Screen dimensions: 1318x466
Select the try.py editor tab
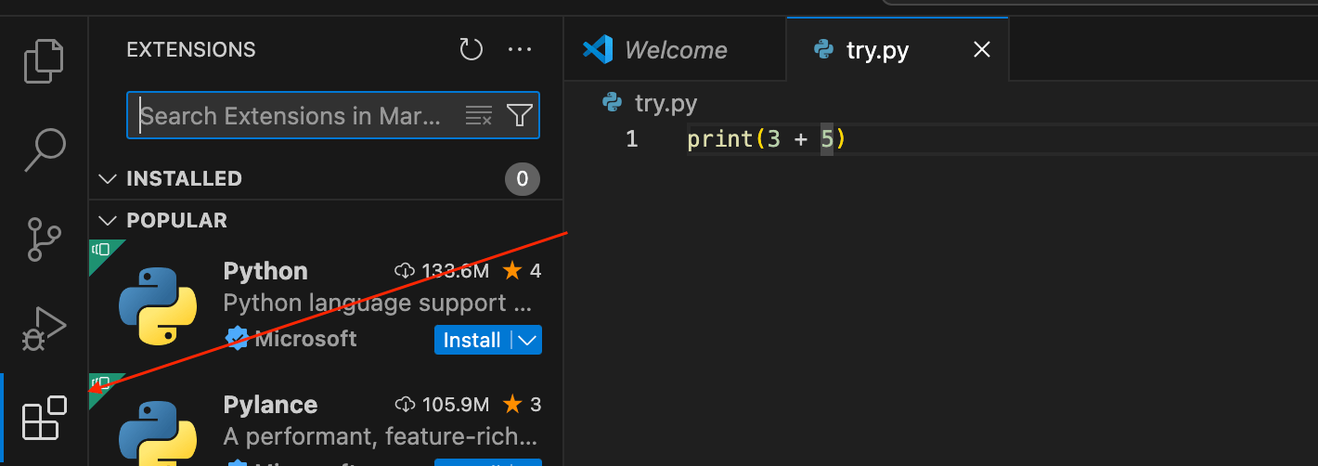point(876,50)
